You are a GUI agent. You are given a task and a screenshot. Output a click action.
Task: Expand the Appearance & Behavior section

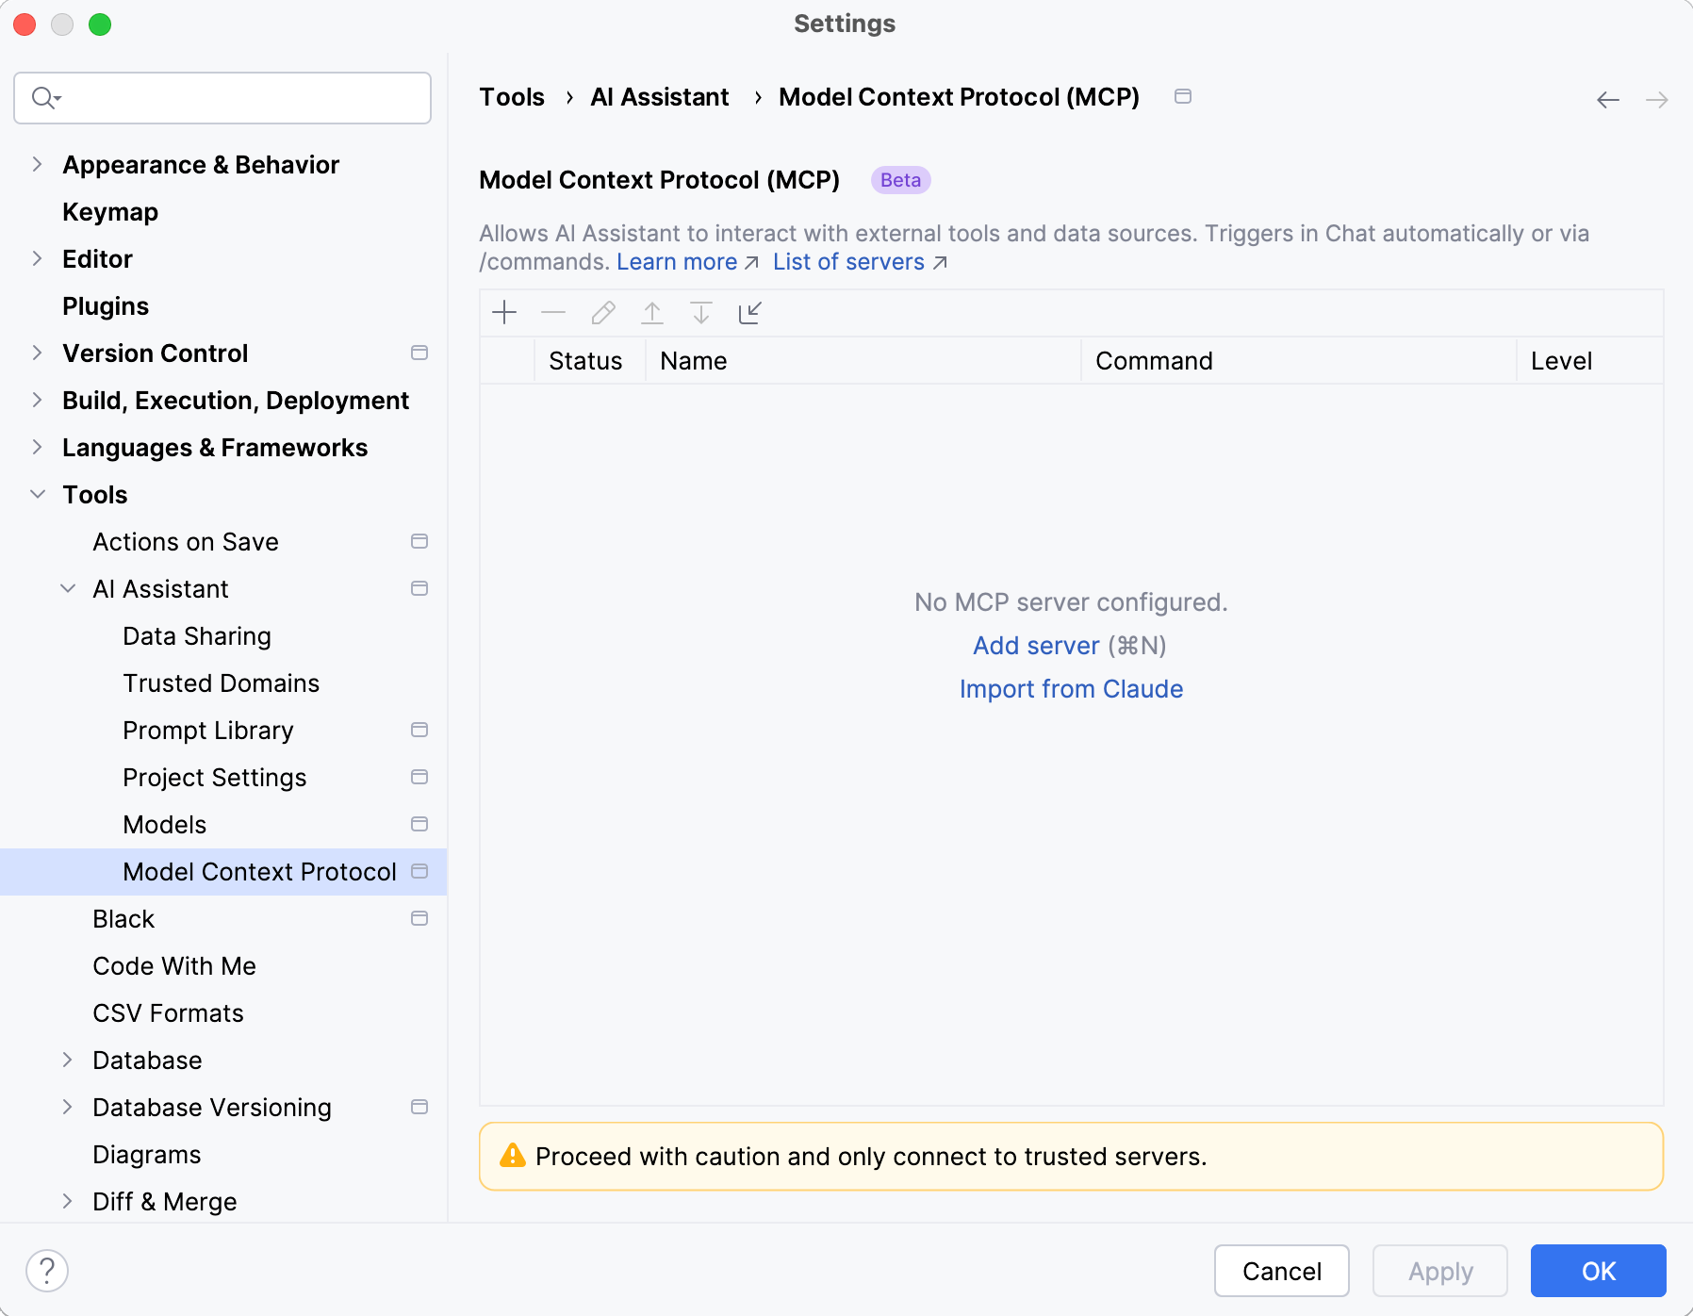(38, 165)
